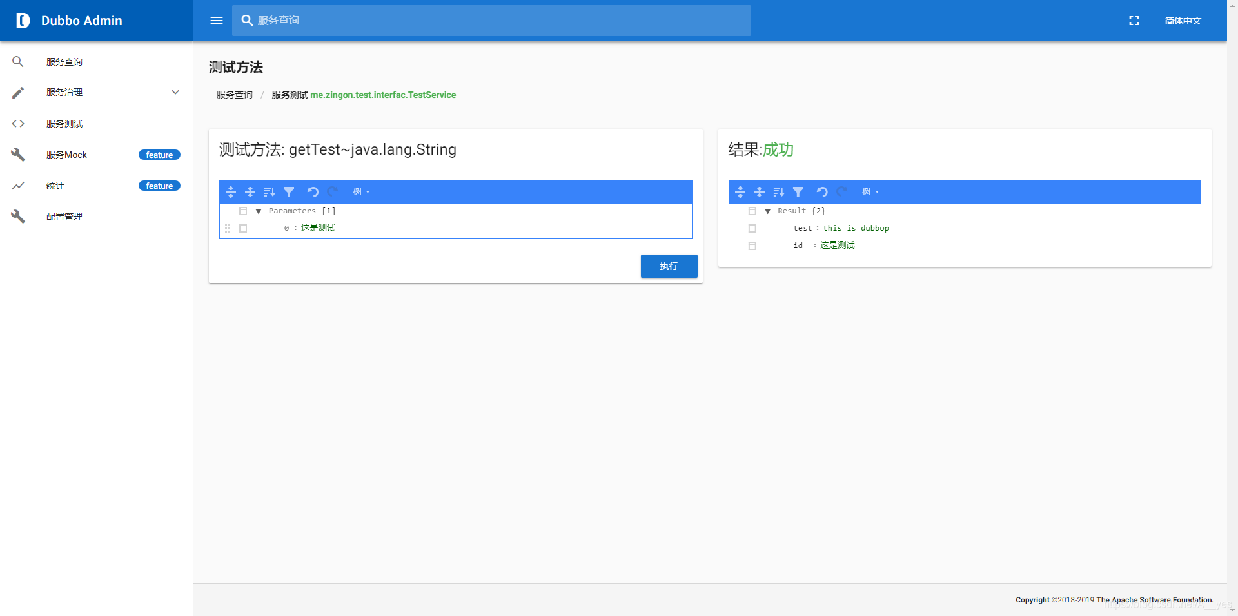
Task: Open the 树 mode dropdown in Parameters editor
Action: click(361, 192)
